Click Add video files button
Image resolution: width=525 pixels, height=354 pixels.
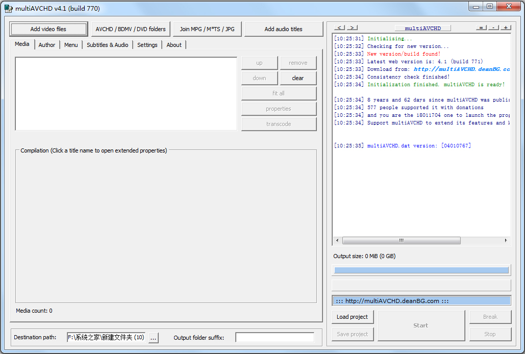coord(48,29)
